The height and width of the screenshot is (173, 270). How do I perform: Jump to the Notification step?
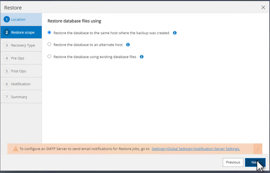pyautogui.click(x=21, y=84)
